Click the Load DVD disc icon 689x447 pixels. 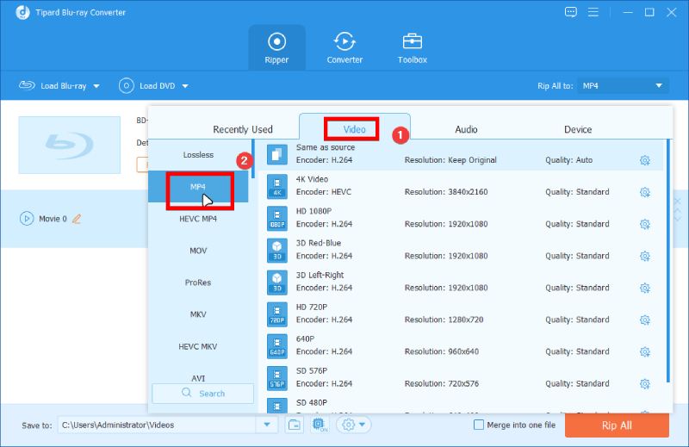tap(126, 86)
